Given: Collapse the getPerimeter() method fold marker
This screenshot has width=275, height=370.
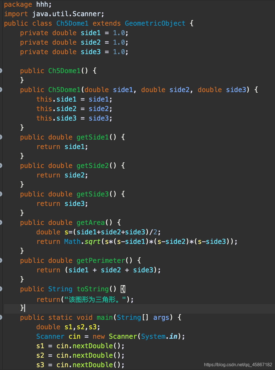Looking at the screenshot, I should [1, 260].
